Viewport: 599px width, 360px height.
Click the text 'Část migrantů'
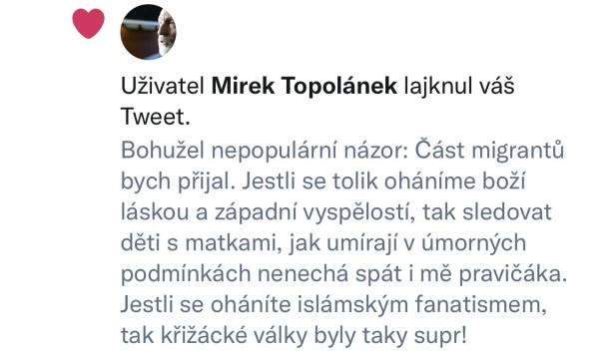489,151
